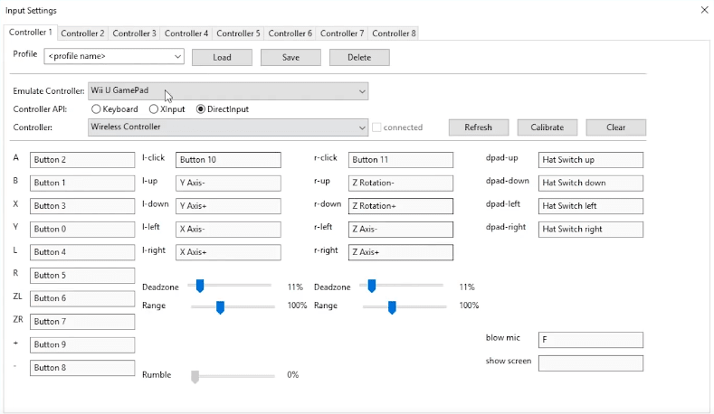Select the A button mapping field
The height and width of the screenshot is (414, 714).
click(82, 160)
